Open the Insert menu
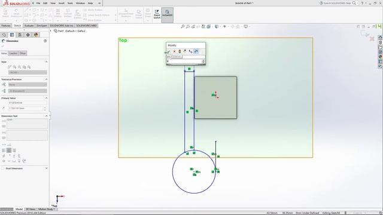Screen dimensions: 383x215 click(x=62, y=3)
